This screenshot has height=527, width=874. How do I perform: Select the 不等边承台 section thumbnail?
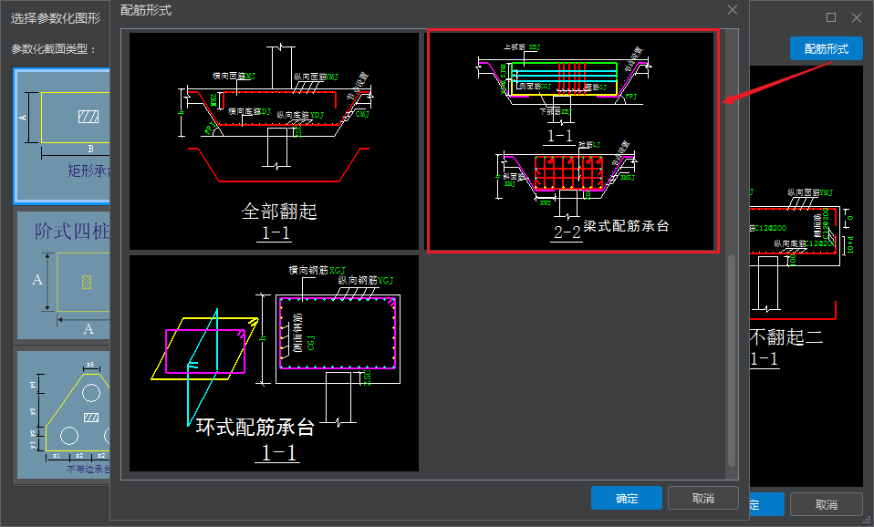coord(61,410)
